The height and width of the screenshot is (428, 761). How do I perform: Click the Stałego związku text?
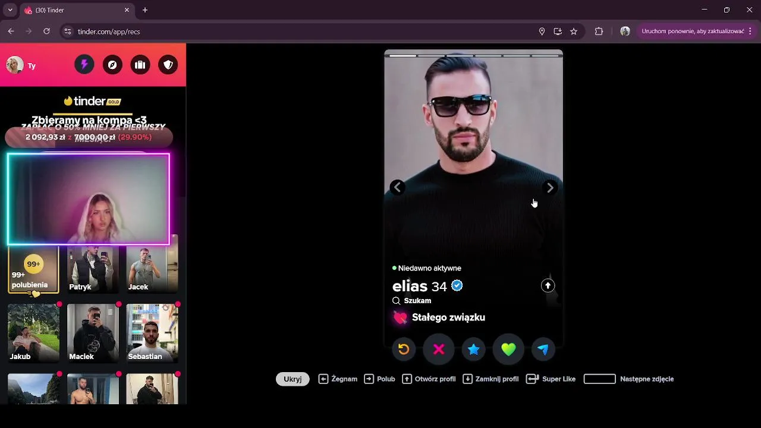[448, 317]
